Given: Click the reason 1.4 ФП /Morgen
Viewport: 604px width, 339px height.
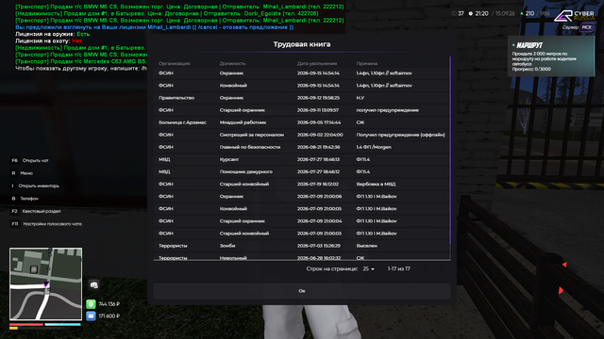Looking at the screenshot, I should pyautogui.click(x=374, y=147).
